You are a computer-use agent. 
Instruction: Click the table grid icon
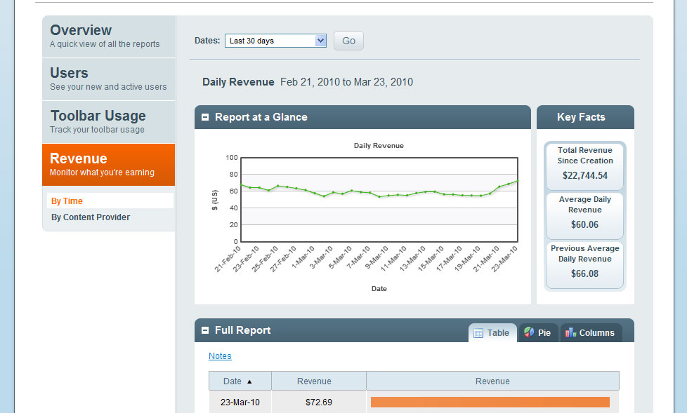(478, 333)
